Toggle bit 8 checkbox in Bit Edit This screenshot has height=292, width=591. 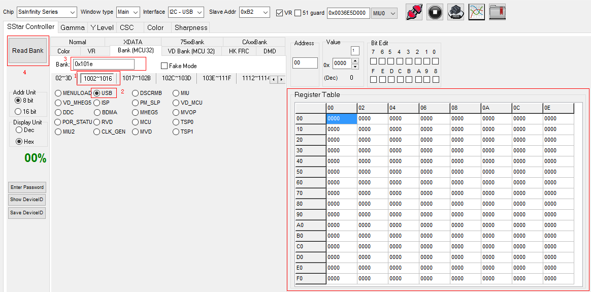click(436, 80)
